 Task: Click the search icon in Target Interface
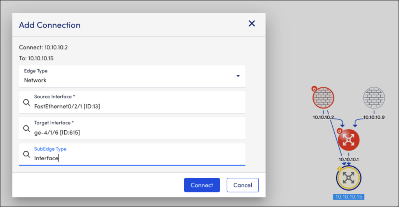(26, 128)
